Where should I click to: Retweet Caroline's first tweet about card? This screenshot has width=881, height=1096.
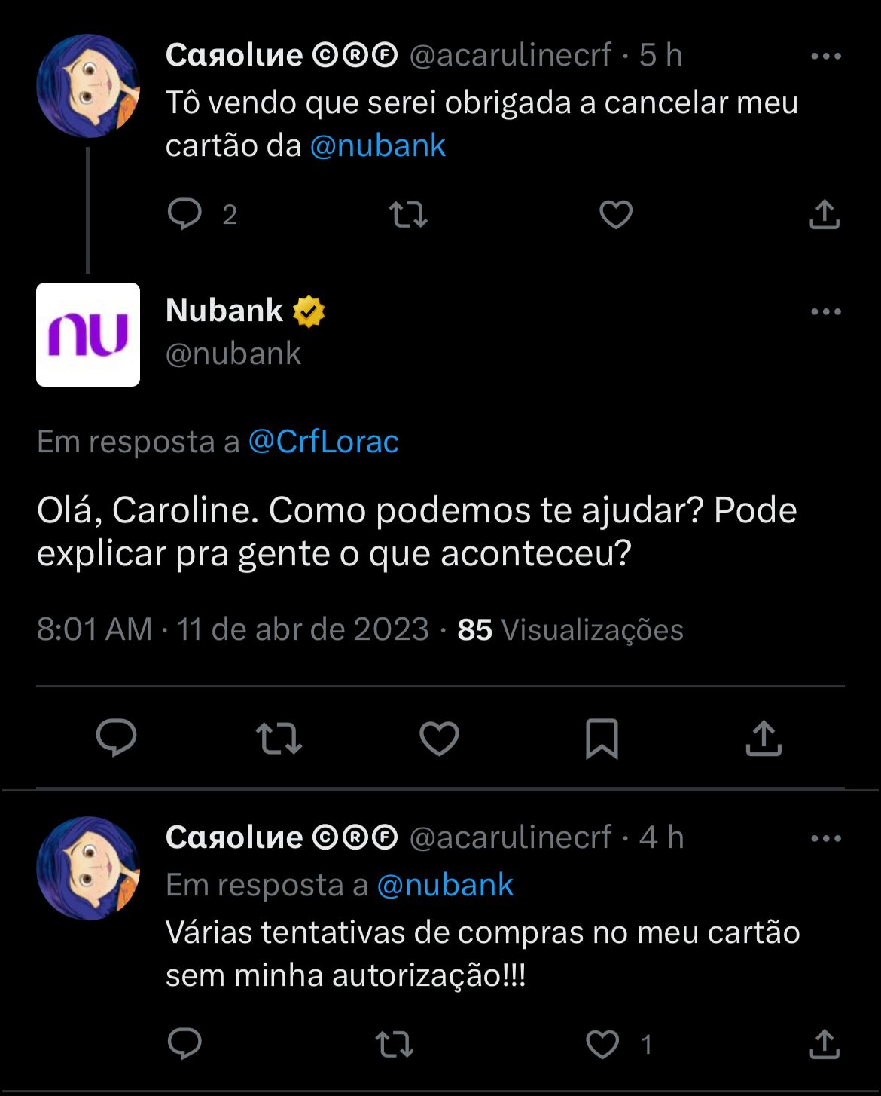[x=408, y=214]
